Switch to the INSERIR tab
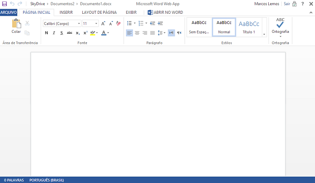Image resolution: width=315 pixels, height=183 pixels. coord(66,12)
